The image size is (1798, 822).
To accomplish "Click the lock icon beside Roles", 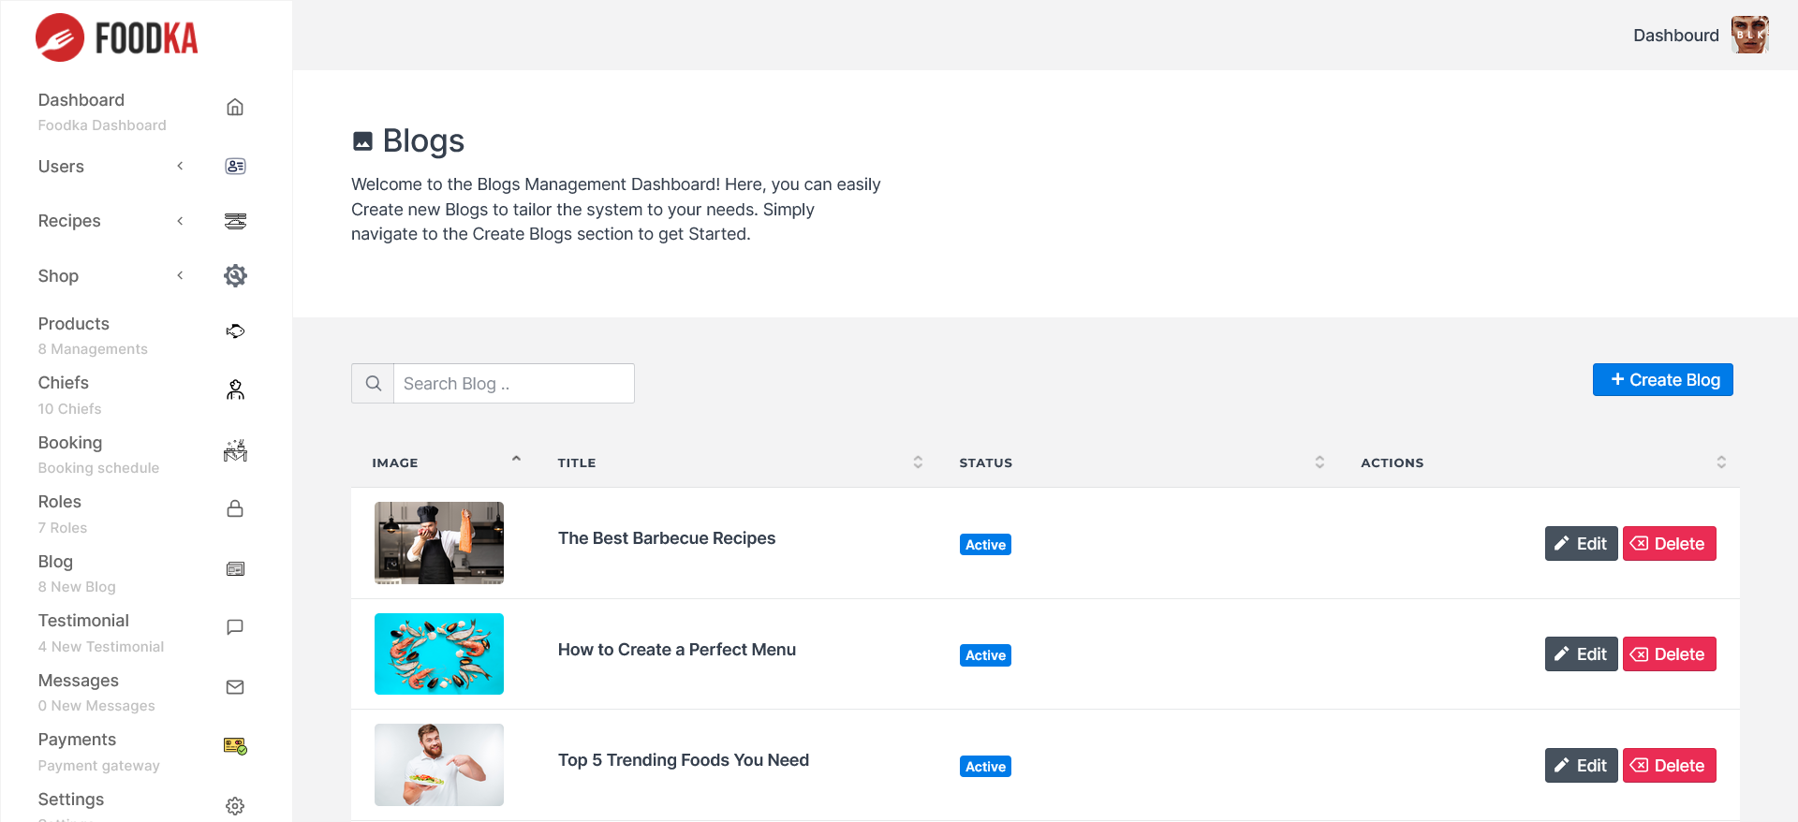I will click(235, 509).
